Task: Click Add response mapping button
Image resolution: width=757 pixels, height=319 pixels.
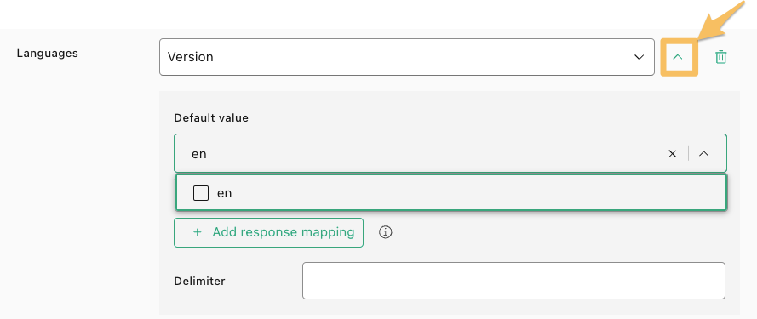Action: [x=268, y=232]
